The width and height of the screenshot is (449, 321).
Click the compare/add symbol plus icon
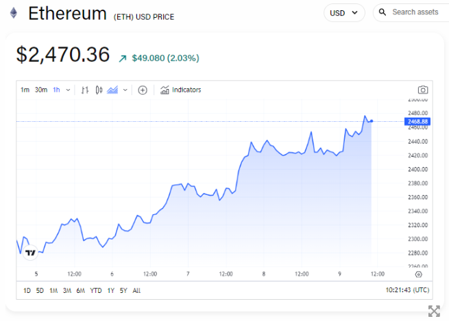tap(143, 90)
